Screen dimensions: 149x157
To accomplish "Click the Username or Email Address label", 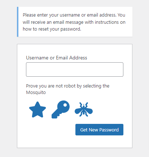I will click(x=57, y=58).
